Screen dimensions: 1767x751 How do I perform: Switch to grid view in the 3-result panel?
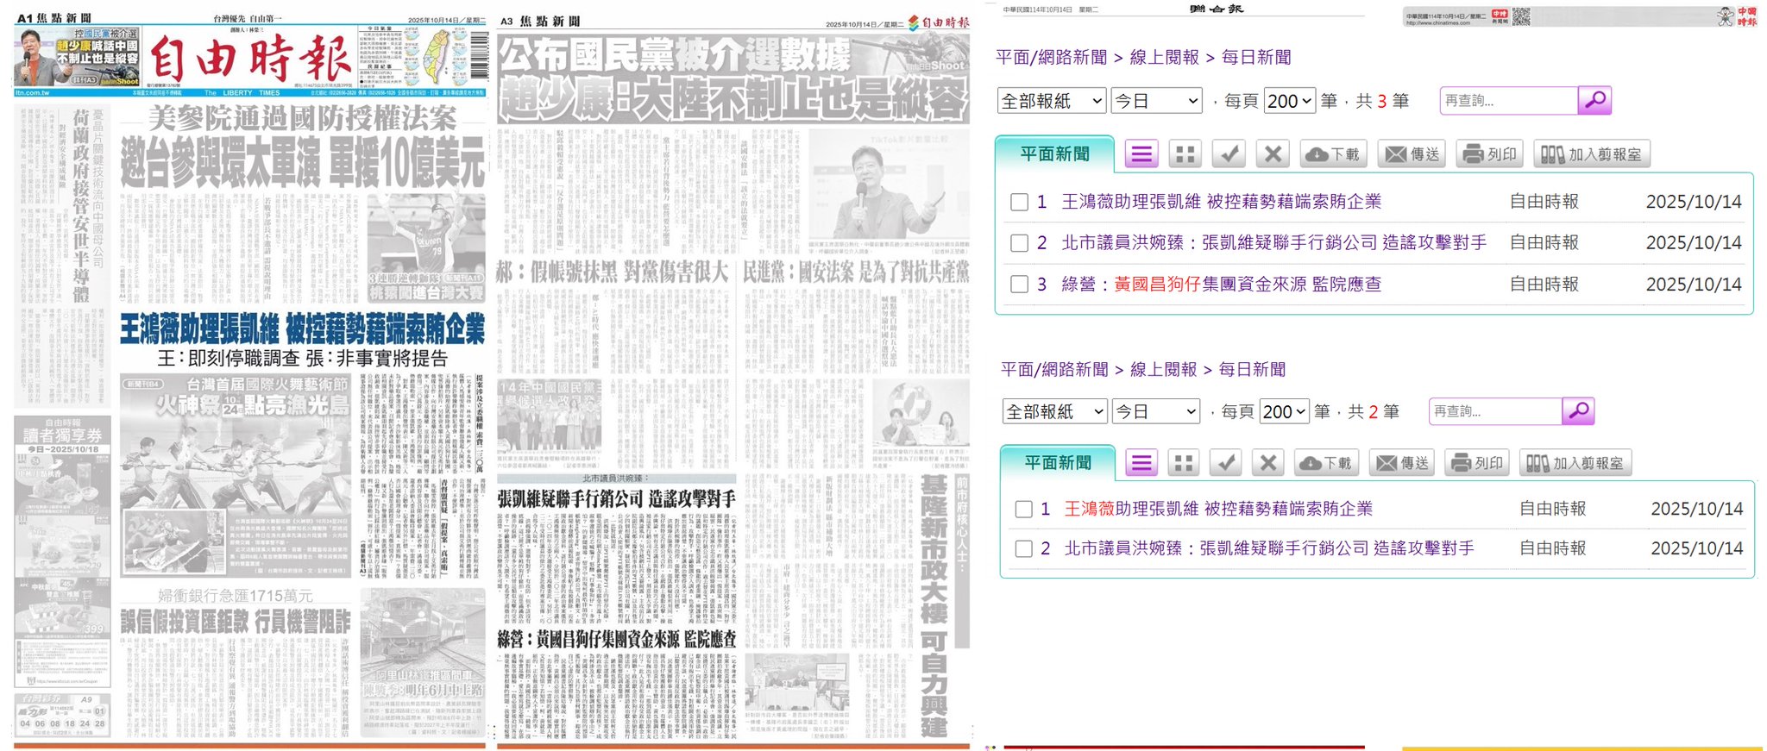(x=1185, y=154)
